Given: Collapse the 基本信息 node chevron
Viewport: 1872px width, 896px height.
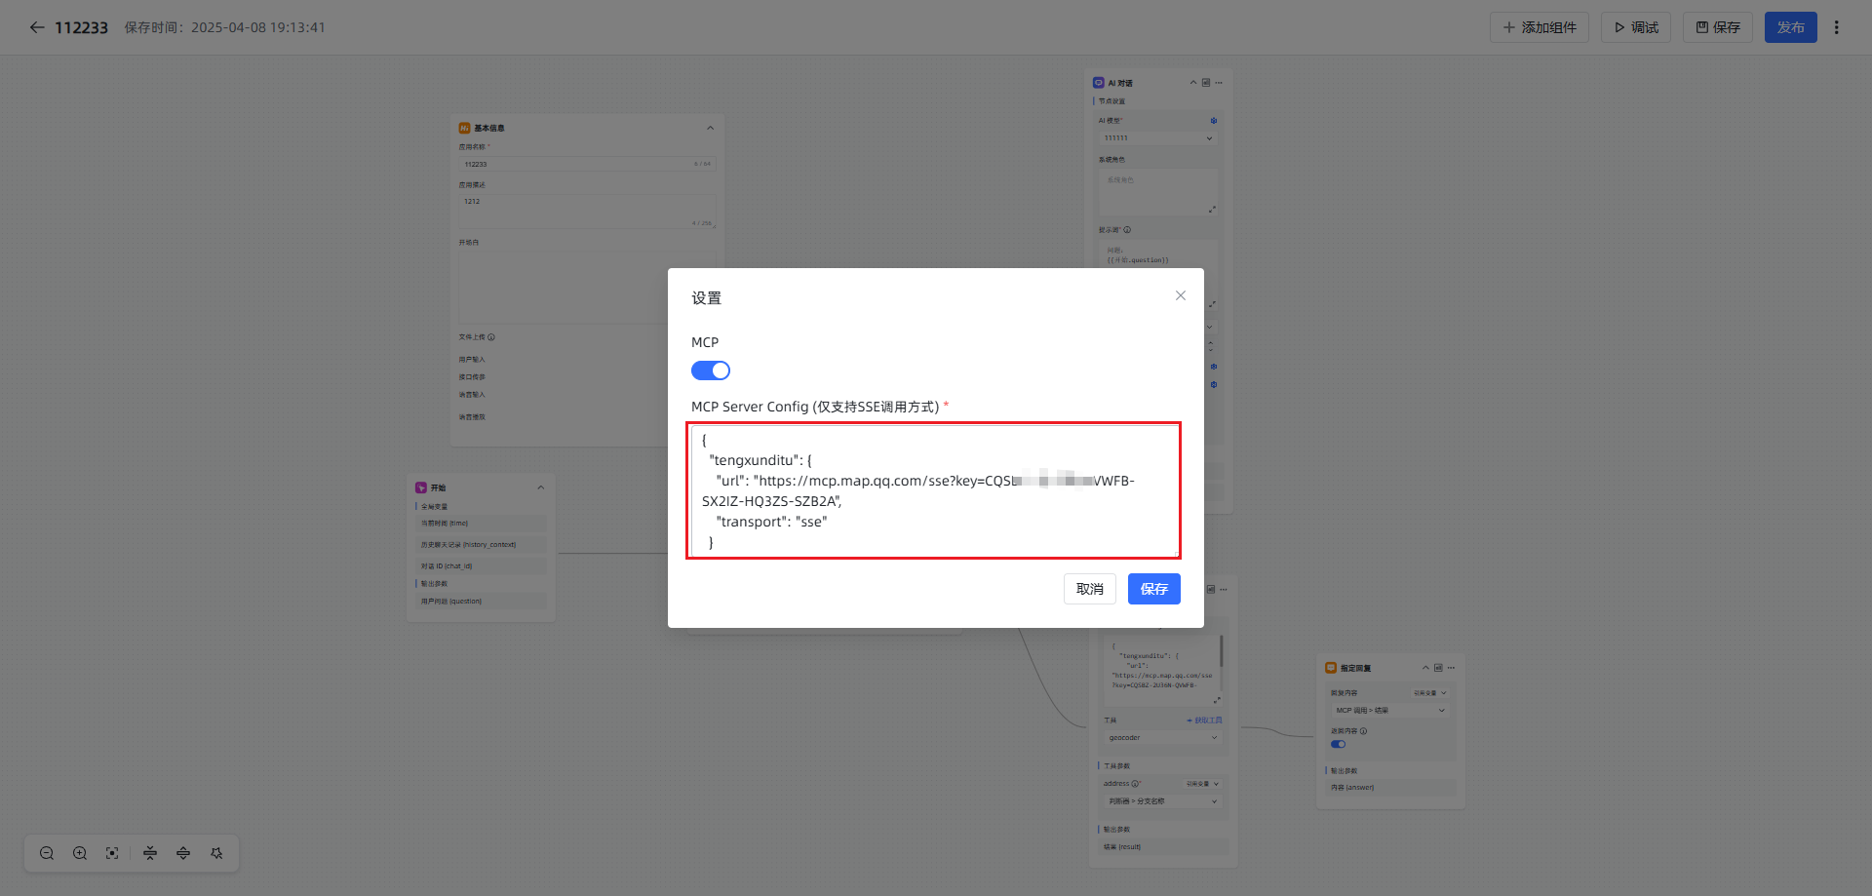Looking at the screenshot, I should [x=710, y=128].
